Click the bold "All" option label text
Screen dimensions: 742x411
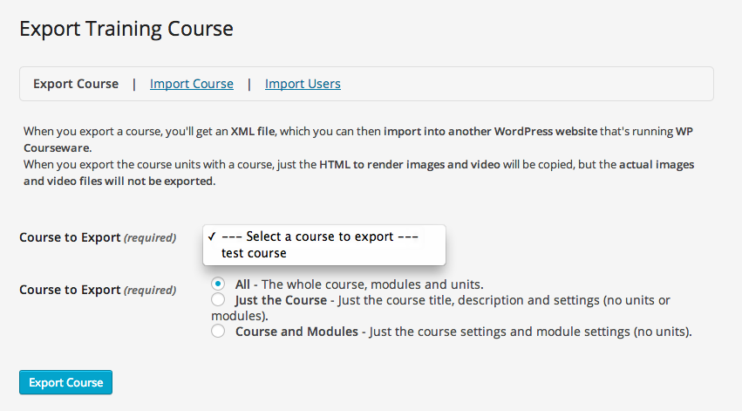click(x=242, y=284)
